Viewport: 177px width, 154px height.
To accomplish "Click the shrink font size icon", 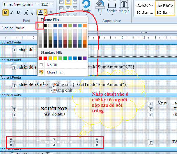I will (x=32, y=13).
